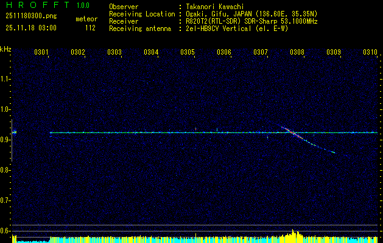Click the Receiver label
Screen dimensions: 383x243
tap(124, 21)
